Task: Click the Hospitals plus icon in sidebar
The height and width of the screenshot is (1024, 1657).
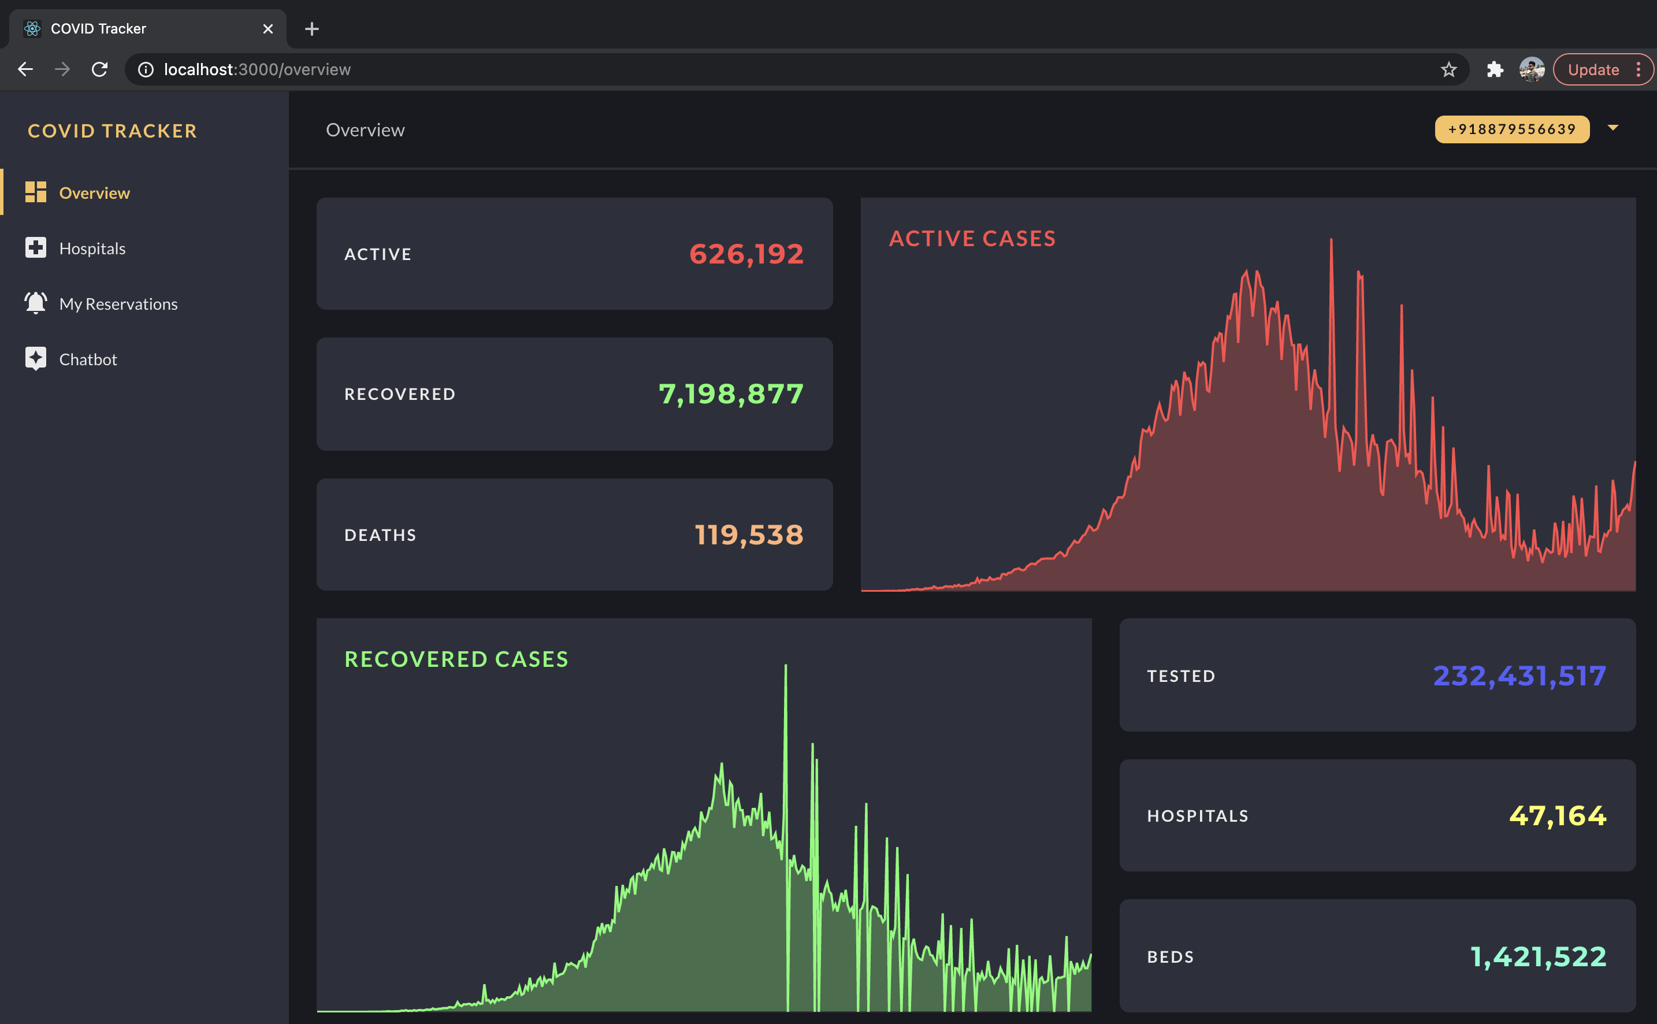Action: pyautogui.click(x=35, y=248)
